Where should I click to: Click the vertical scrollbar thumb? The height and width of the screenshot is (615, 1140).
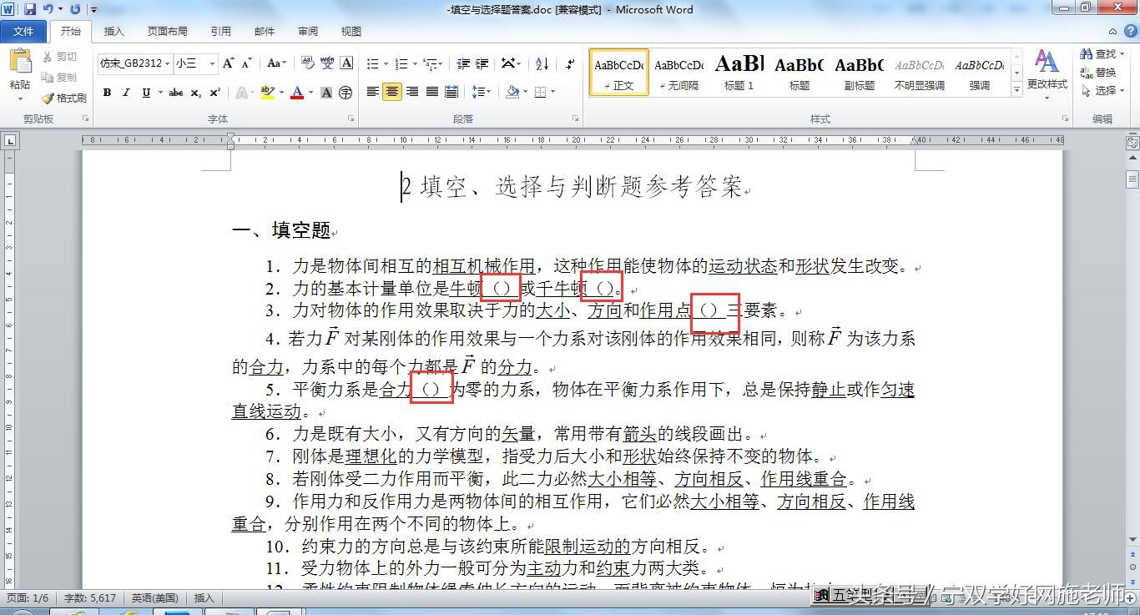(1132, 180)
